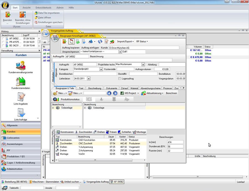Click the Fräsen process icon
249x191 pixels.
click(108, 132)
